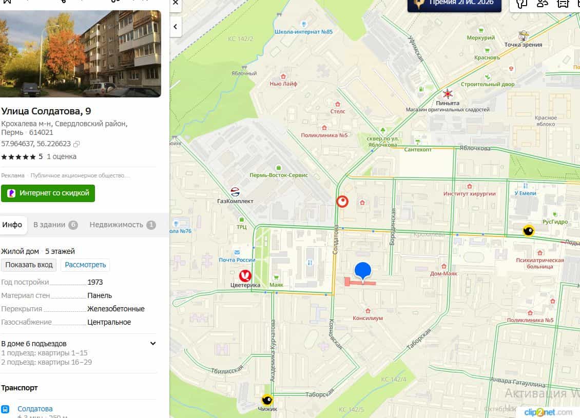Click the 'Улица Солдатова, 9' title
This screenshot has height=418, width=580.
(x=46, y=111)
